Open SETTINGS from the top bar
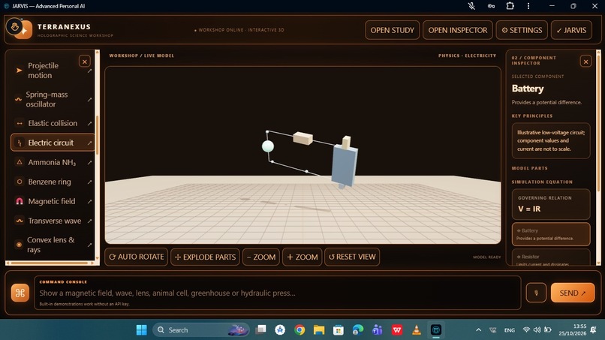The height and width of the screenshot is (340, 605). click(522, 30)
